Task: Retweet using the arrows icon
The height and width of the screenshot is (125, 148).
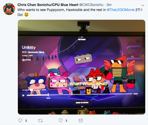Action: pos(40,120)
